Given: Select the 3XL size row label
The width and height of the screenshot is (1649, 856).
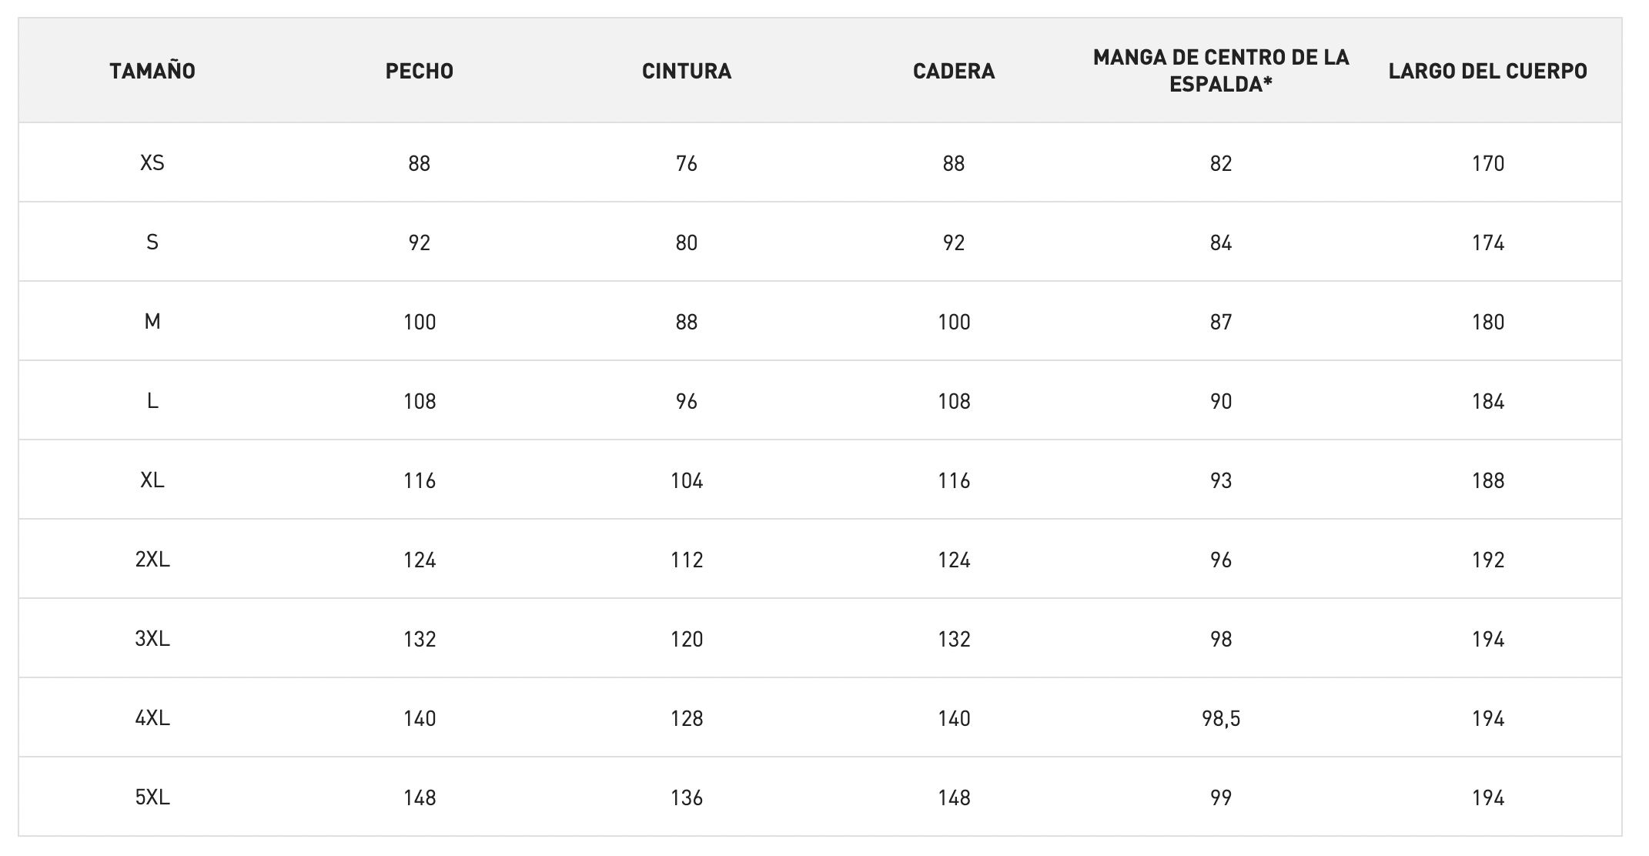Looking at the screenshot, I should pos(152,639).
